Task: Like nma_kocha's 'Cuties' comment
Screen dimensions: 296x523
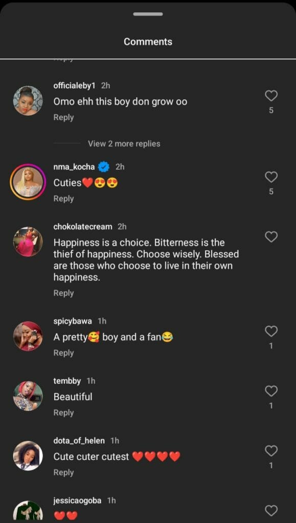Action: pyautogui.click(x=271, y=177)
